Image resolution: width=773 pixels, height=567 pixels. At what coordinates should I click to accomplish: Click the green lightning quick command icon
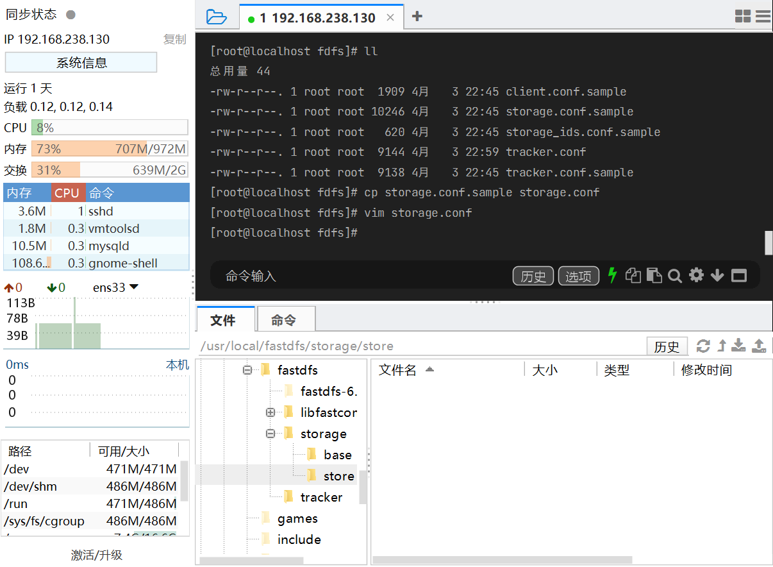click(x=612, y=275)
